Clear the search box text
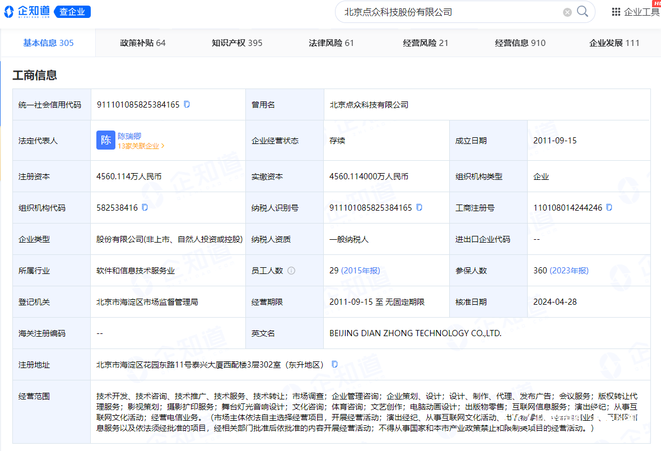 tap(567, 12)
